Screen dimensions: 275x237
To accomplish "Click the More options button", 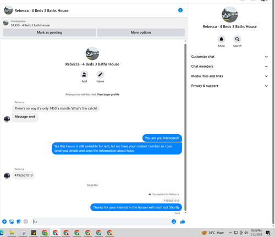I will point(141,32).
